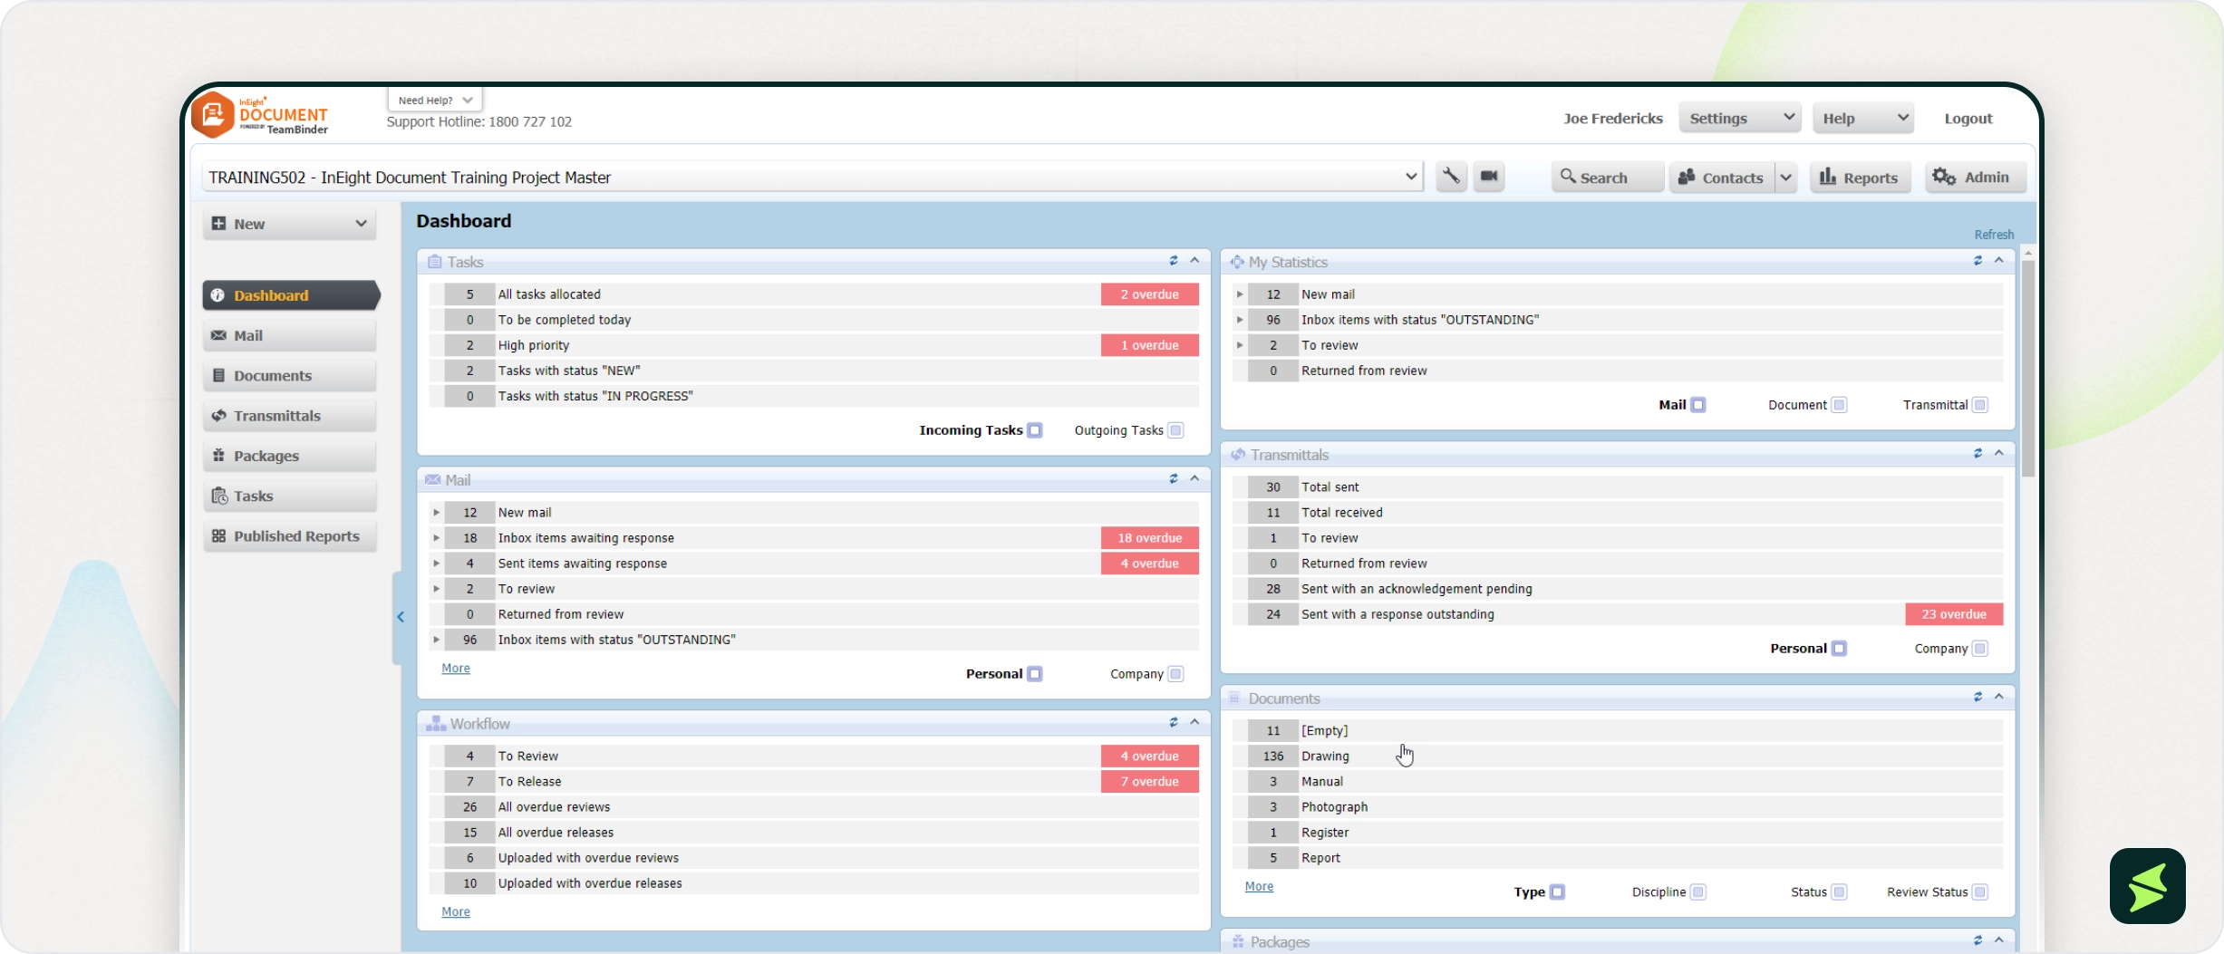This screenshot has width=2224, height=954.
Task: Collapse the left sidebar with arrow handle
Action: (400, 617)
